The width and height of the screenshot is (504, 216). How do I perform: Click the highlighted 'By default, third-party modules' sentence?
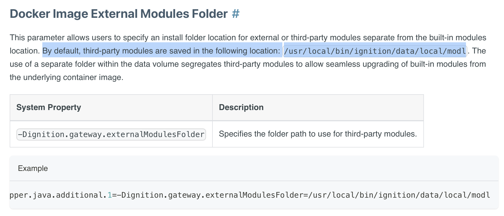(x=161, y=51)
